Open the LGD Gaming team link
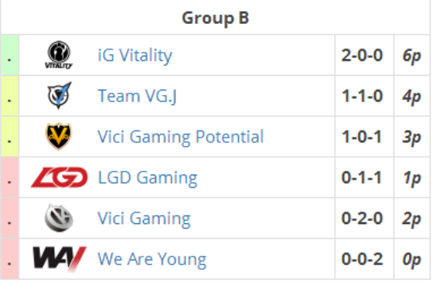Viewport: 433px width, 282px height. (x=148, y=178)
